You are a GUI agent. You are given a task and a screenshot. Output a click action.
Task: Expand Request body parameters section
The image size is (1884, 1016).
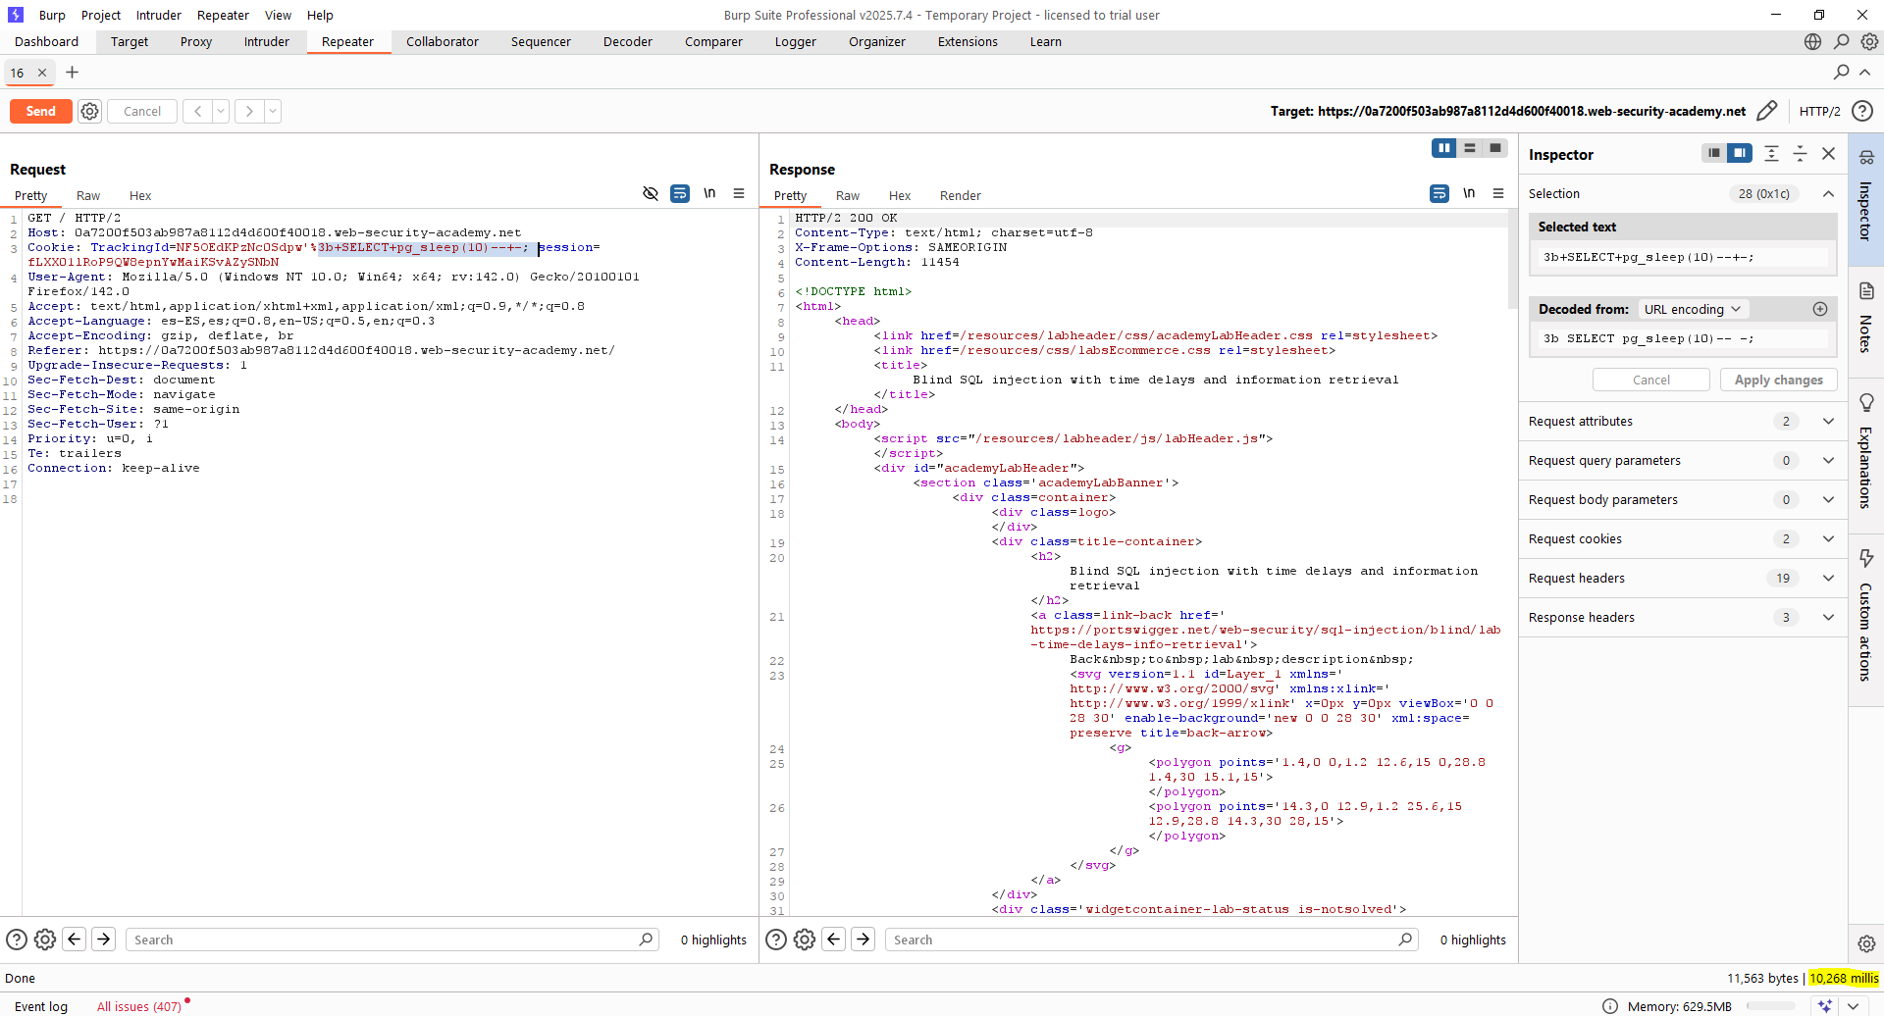[x=1828, y=500]
